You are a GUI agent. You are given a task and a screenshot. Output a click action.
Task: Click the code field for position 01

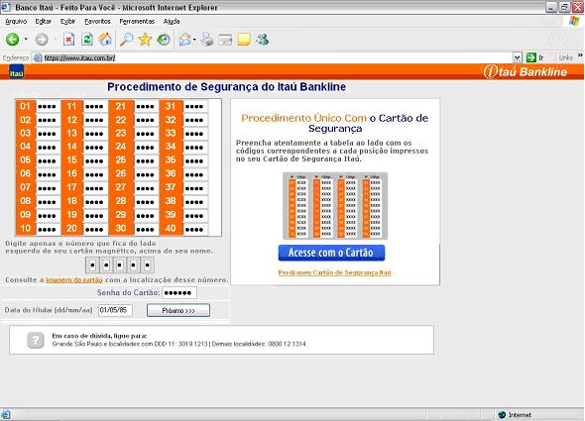pos(48,107)
